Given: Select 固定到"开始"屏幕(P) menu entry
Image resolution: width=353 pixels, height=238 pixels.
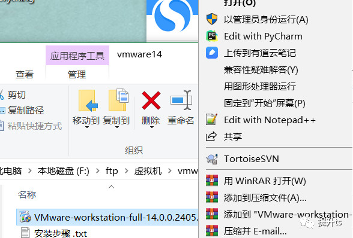Looking at the screenshot, I should (265, 103).
